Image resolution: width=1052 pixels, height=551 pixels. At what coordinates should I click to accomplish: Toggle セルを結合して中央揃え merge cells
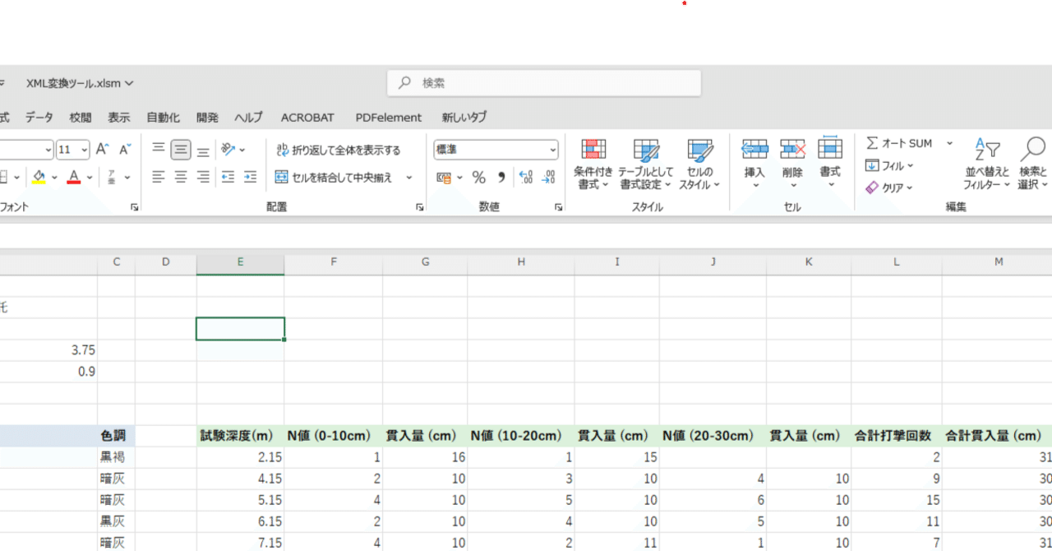coord(345,177)
